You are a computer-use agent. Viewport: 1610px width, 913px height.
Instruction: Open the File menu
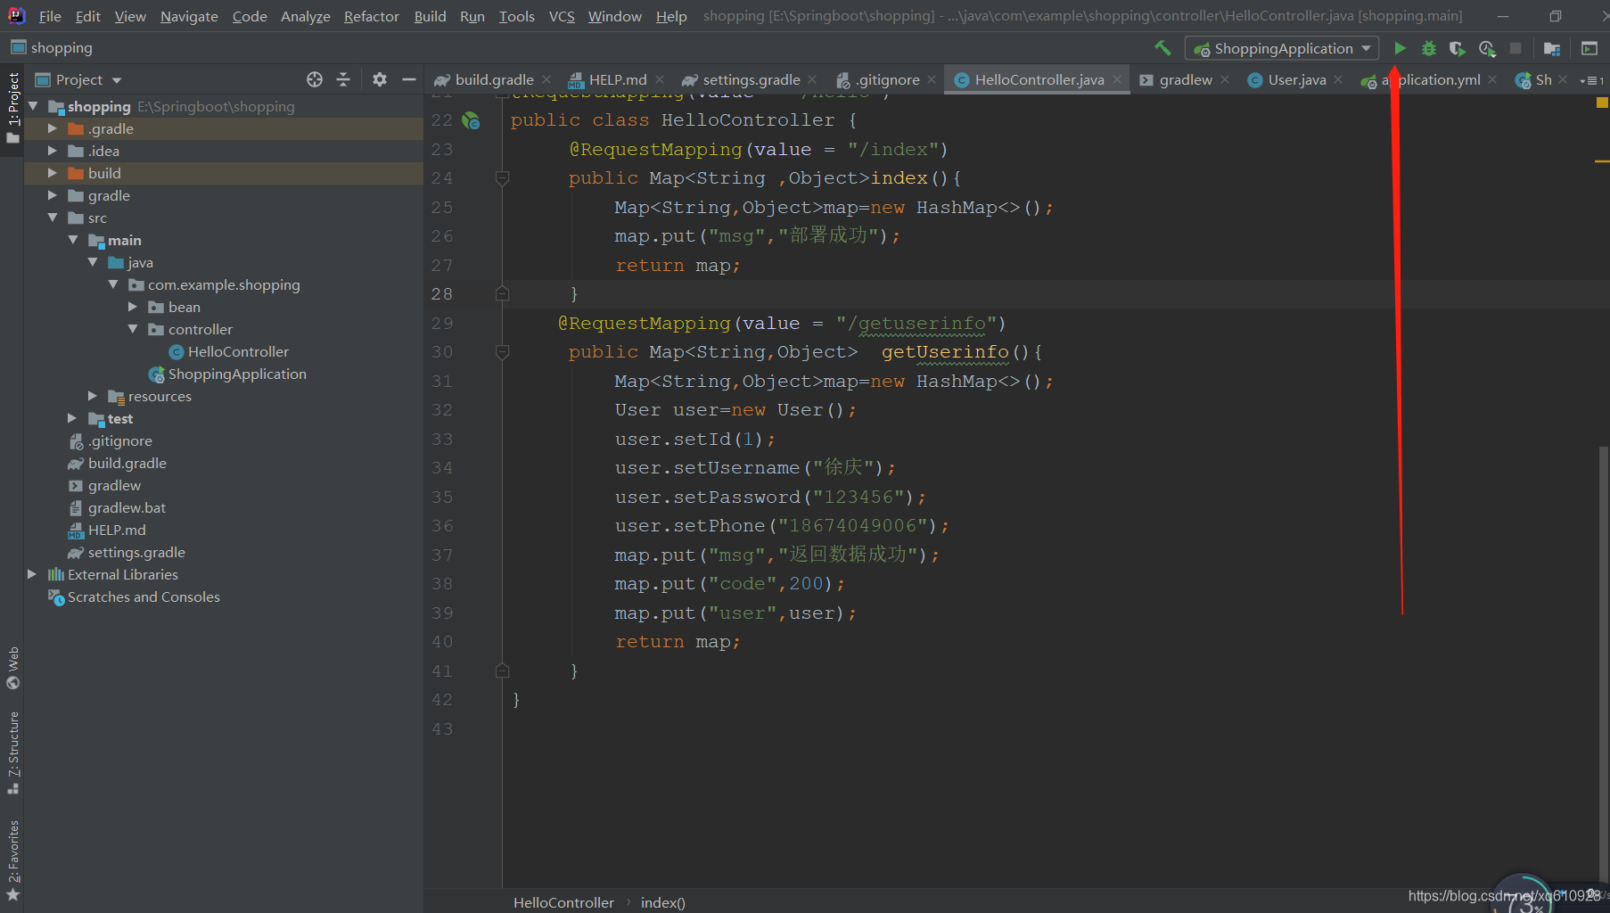[x=50, y=16]
